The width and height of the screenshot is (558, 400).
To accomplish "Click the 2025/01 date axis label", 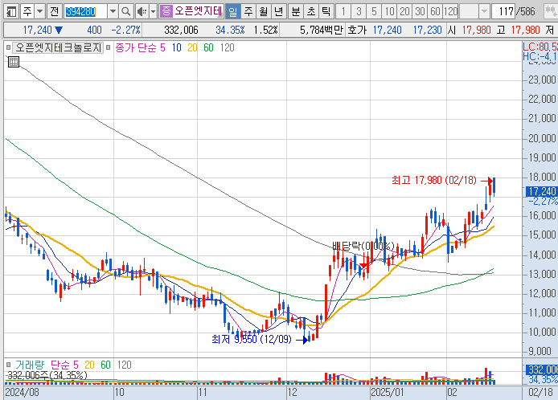I will (388, 393).
